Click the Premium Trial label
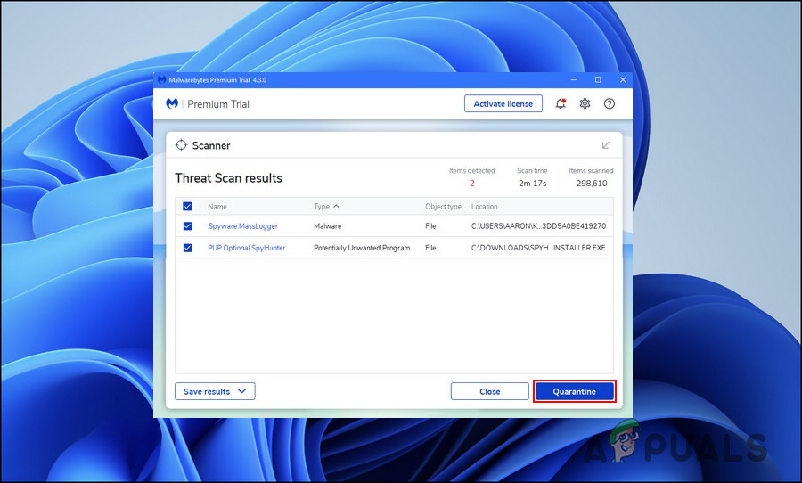This screenshot has width=802, height=483. [218, 104]
